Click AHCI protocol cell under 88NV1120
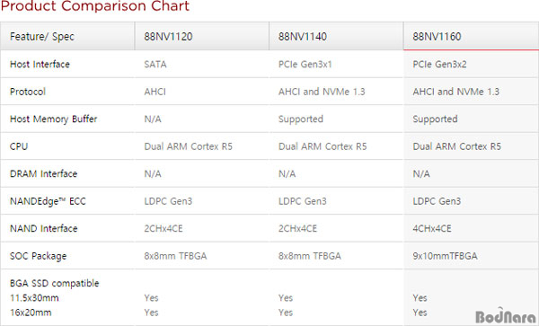The image size is (539, 326). pos(155,92)
